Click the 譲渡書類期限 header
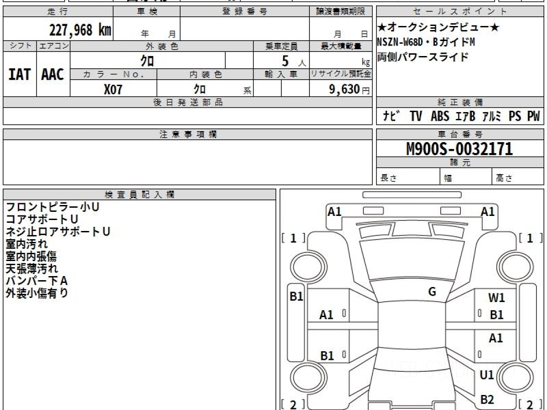Image resolution: width=547 pixels, height=410 pixels. click(341, 12)
